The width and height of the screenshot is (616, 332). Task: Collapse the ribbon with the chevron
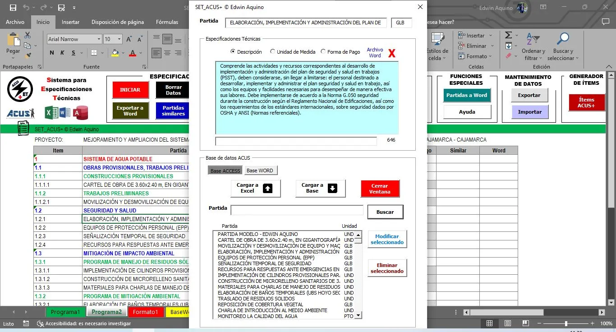608,67
